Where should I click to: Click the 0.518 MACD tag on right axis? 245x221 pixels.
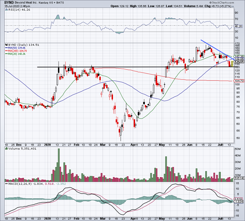(x=238, y=199)
